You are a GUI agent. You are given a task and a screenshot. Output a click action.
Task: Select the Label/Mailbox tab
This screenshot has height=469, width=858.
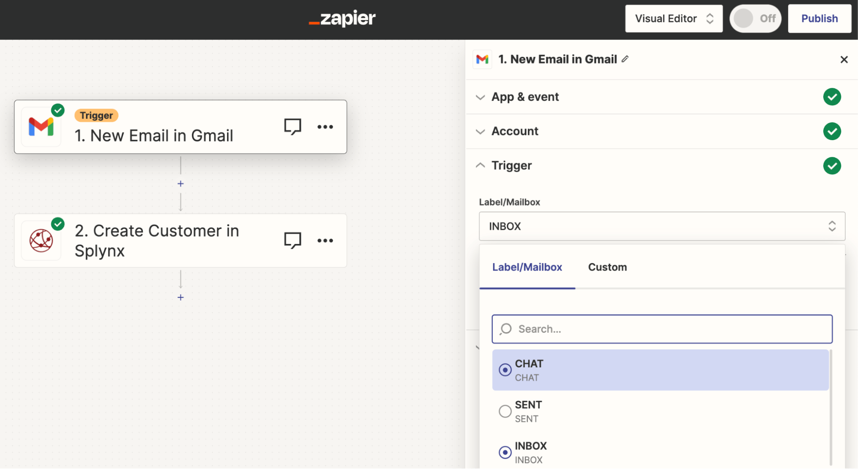point(527,267)
